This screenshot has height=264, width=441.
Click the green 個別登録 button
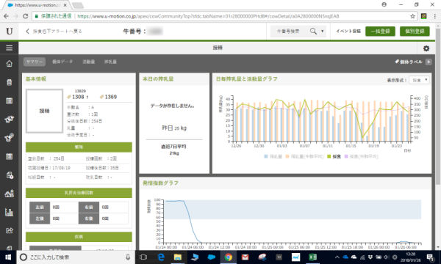pos(415,31)
